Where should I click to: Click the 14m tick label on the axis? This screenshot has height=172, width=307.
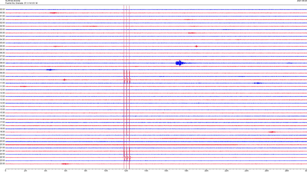coord(146,171)
